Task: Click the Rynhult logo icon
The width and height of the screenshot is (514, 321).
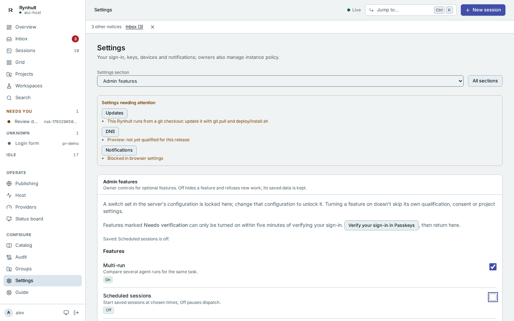Action: point(10,10)
